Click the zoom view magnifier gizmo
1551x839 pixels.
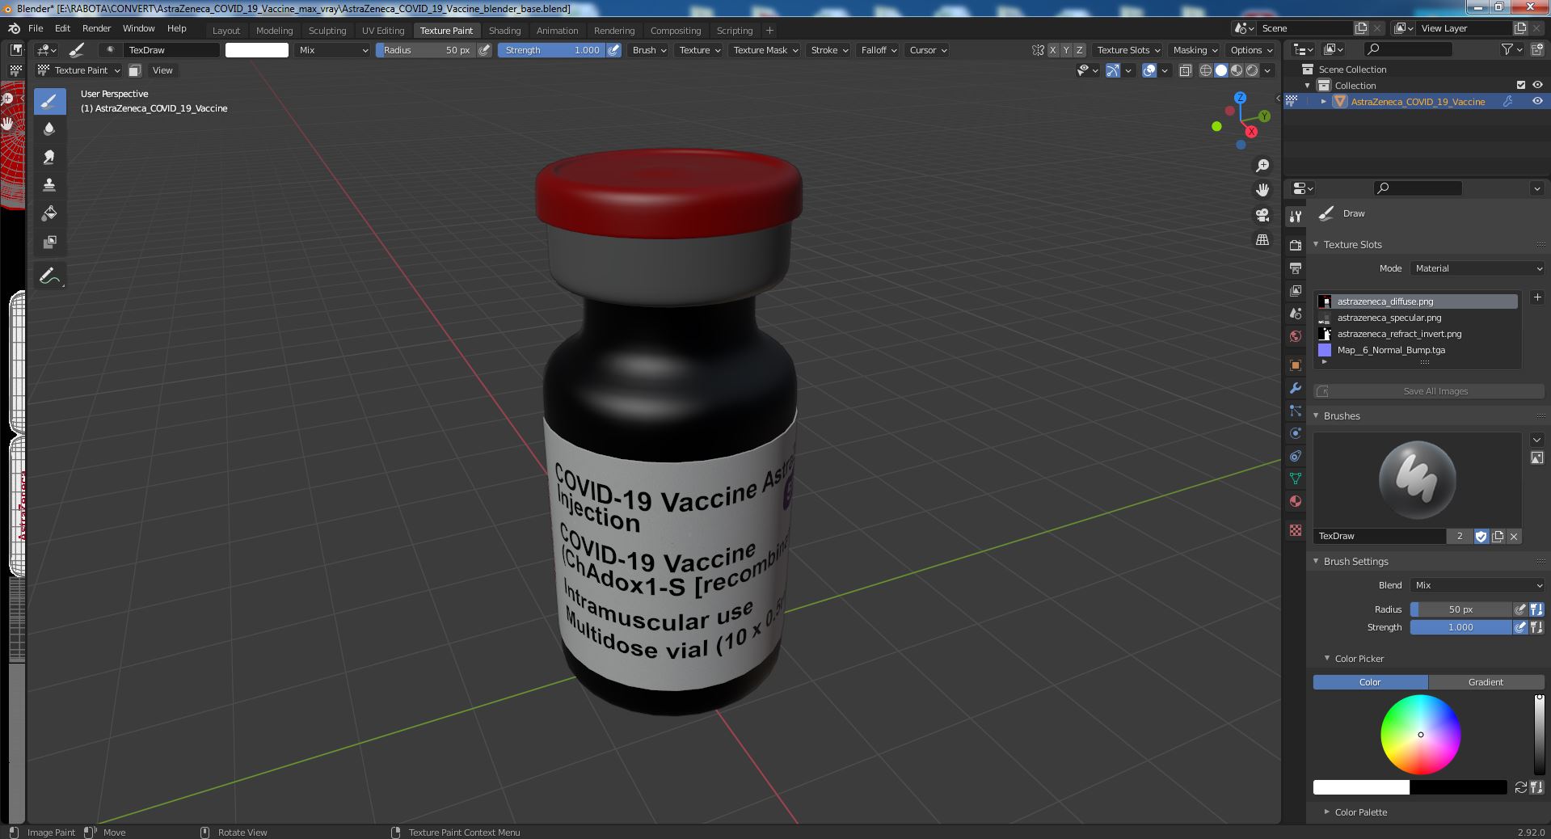[1262, 166]
